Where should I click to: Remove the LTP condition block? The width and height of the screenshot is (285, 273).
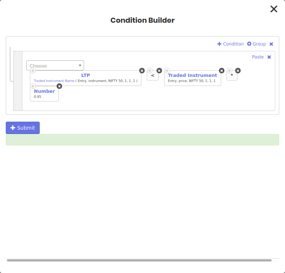142,70
